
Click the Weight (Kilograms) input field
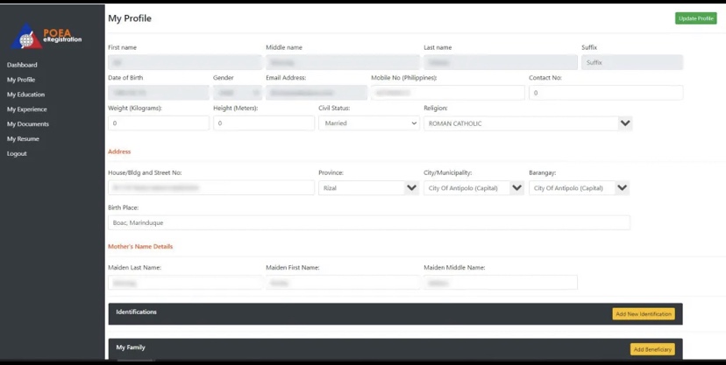[x=158, y=123]
